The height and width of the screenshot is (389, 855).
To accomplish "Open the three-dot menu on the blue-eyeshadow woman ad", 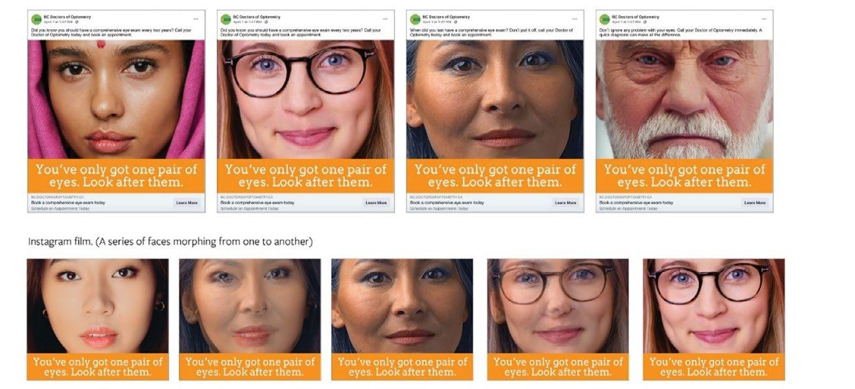I will (x=575, y=18).
